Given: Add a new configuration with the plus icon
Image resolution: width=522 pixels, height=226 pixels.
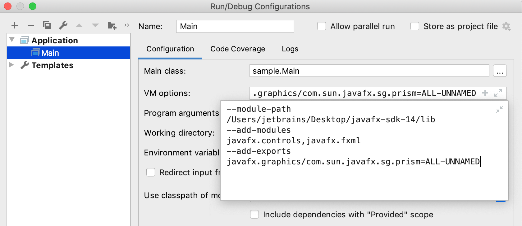Looking at the screenshot, I should [x=15, y=25].
